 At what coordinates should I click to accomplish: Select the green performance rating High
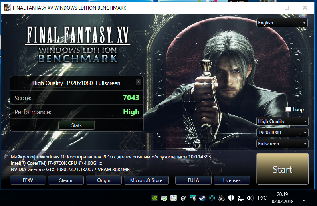click(x=131, y=112)
